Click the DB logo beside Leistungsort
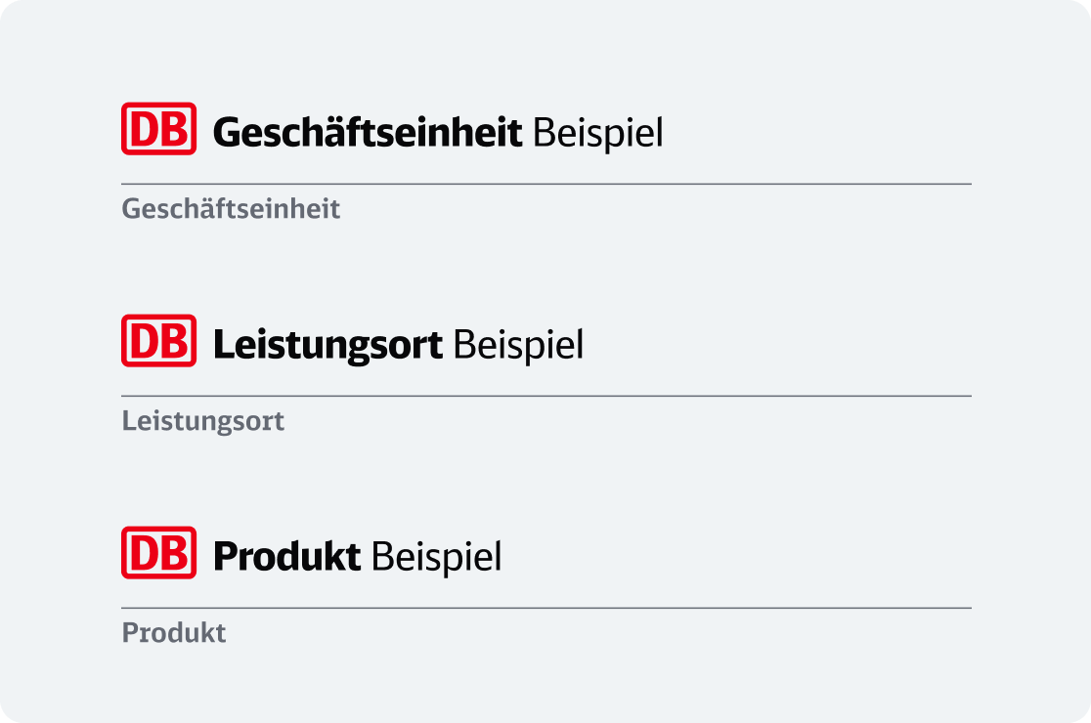The image size is (1091, 723). click(158, 341)
